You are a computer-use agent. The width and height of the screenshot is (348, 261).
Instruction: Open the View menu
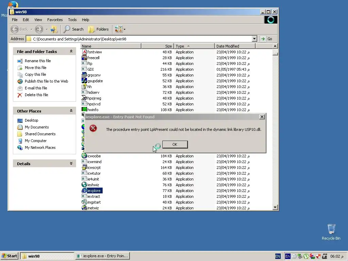pyautogui.click(x=38, y=20)
